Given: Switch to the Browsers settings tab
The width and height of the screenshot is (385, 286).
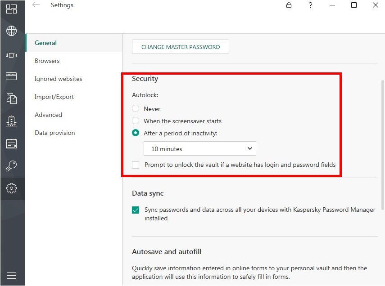Looking at the screenshot, I should click(x=47, y=61).
